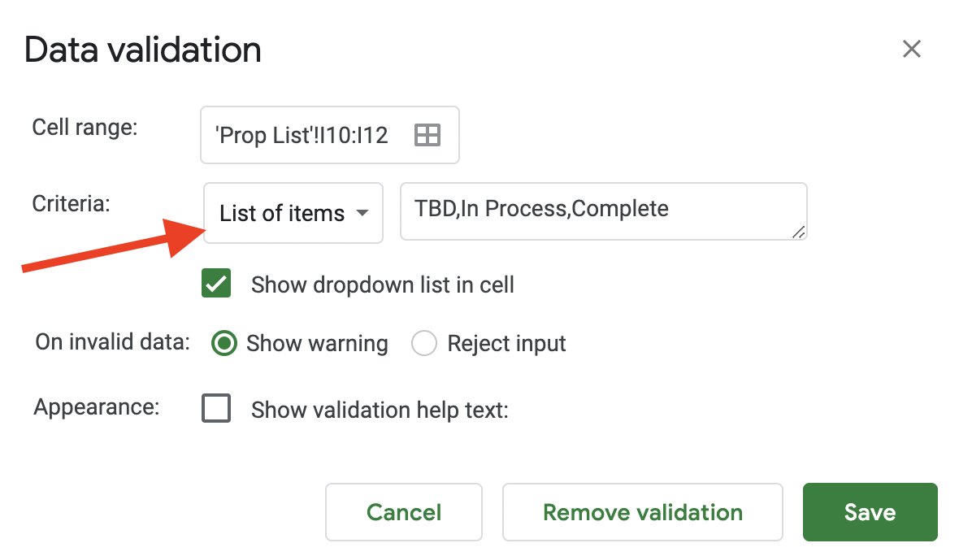Click the Remove validation button
This screenshot has width=959, height=556.
click(642, 512)
